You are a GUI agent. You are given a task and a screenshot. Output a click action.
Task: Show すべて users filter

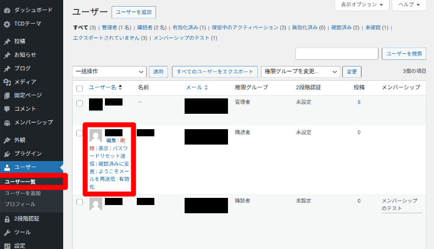81,27
